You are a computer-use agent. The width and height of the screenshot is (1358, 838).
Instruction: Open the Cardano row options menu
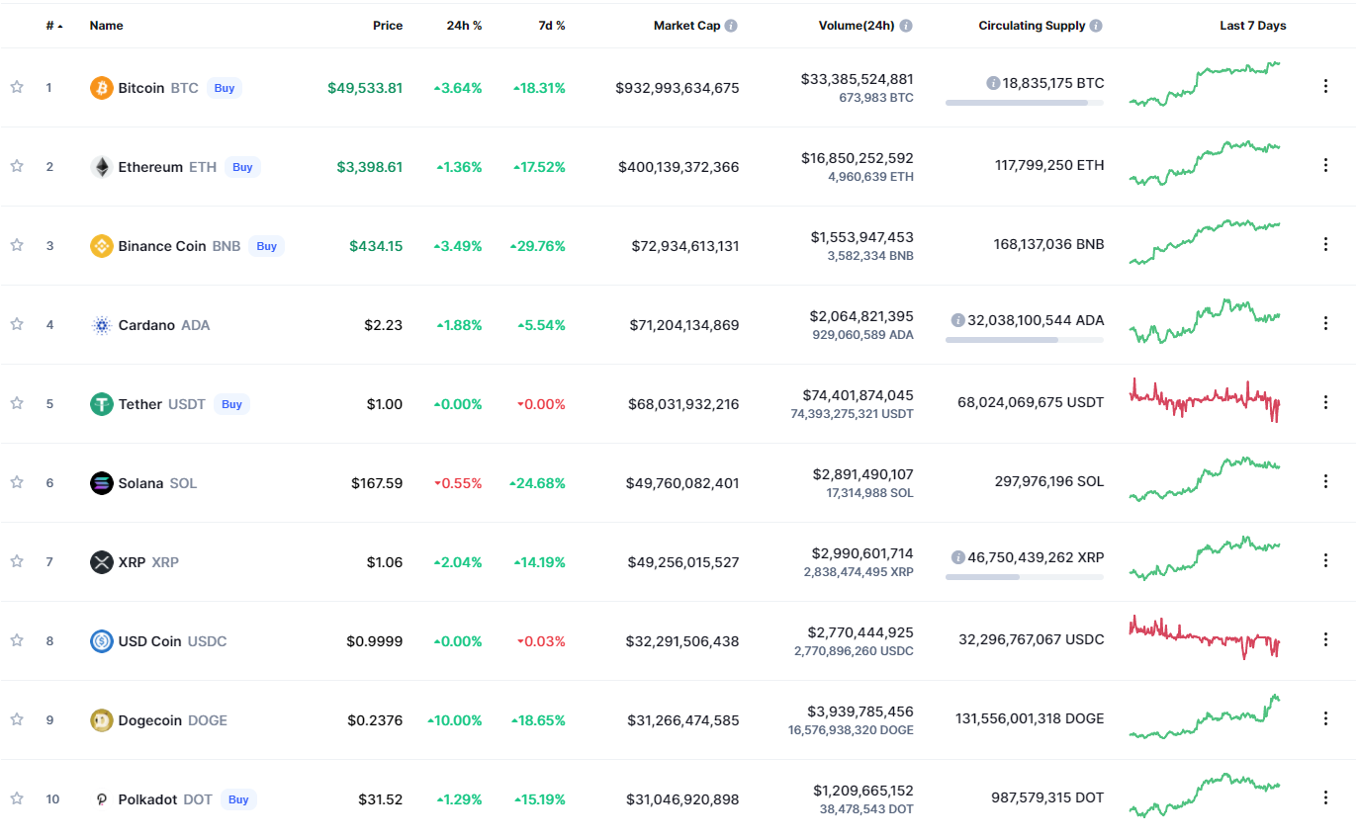[1326, 323]
